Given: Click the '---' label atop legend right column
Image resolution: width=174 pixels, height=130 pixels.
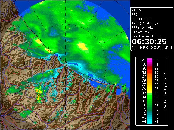Looking at the screenshot, I should 156,60.
